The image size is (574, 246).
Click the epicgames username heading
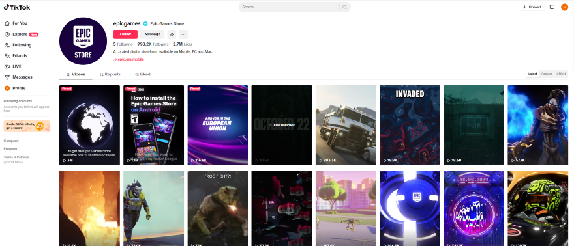(x=127, y=23)
